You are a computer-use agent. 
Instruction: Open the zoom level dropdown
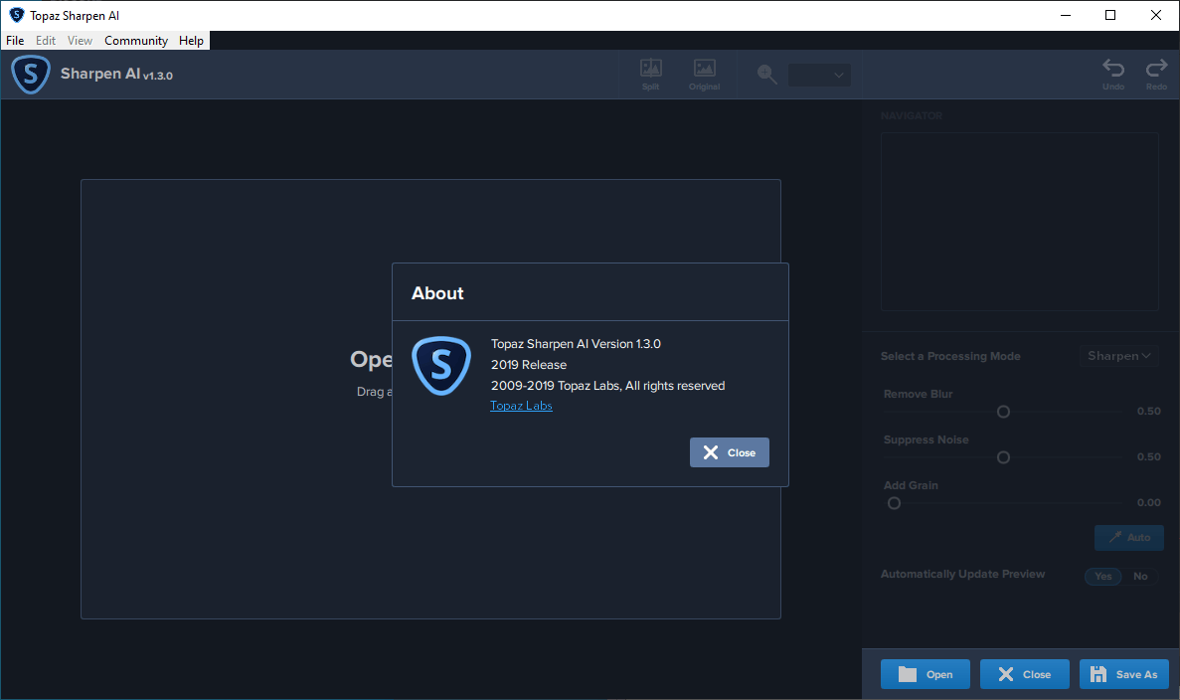click(x=819, y=76)
